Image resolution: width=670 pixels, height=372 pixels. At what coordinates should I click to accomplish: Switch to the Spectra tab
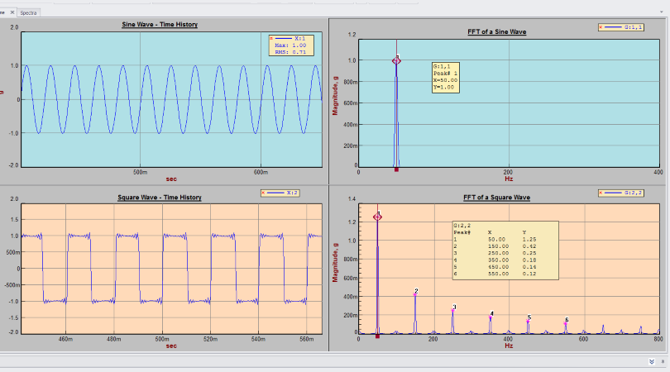28,13
